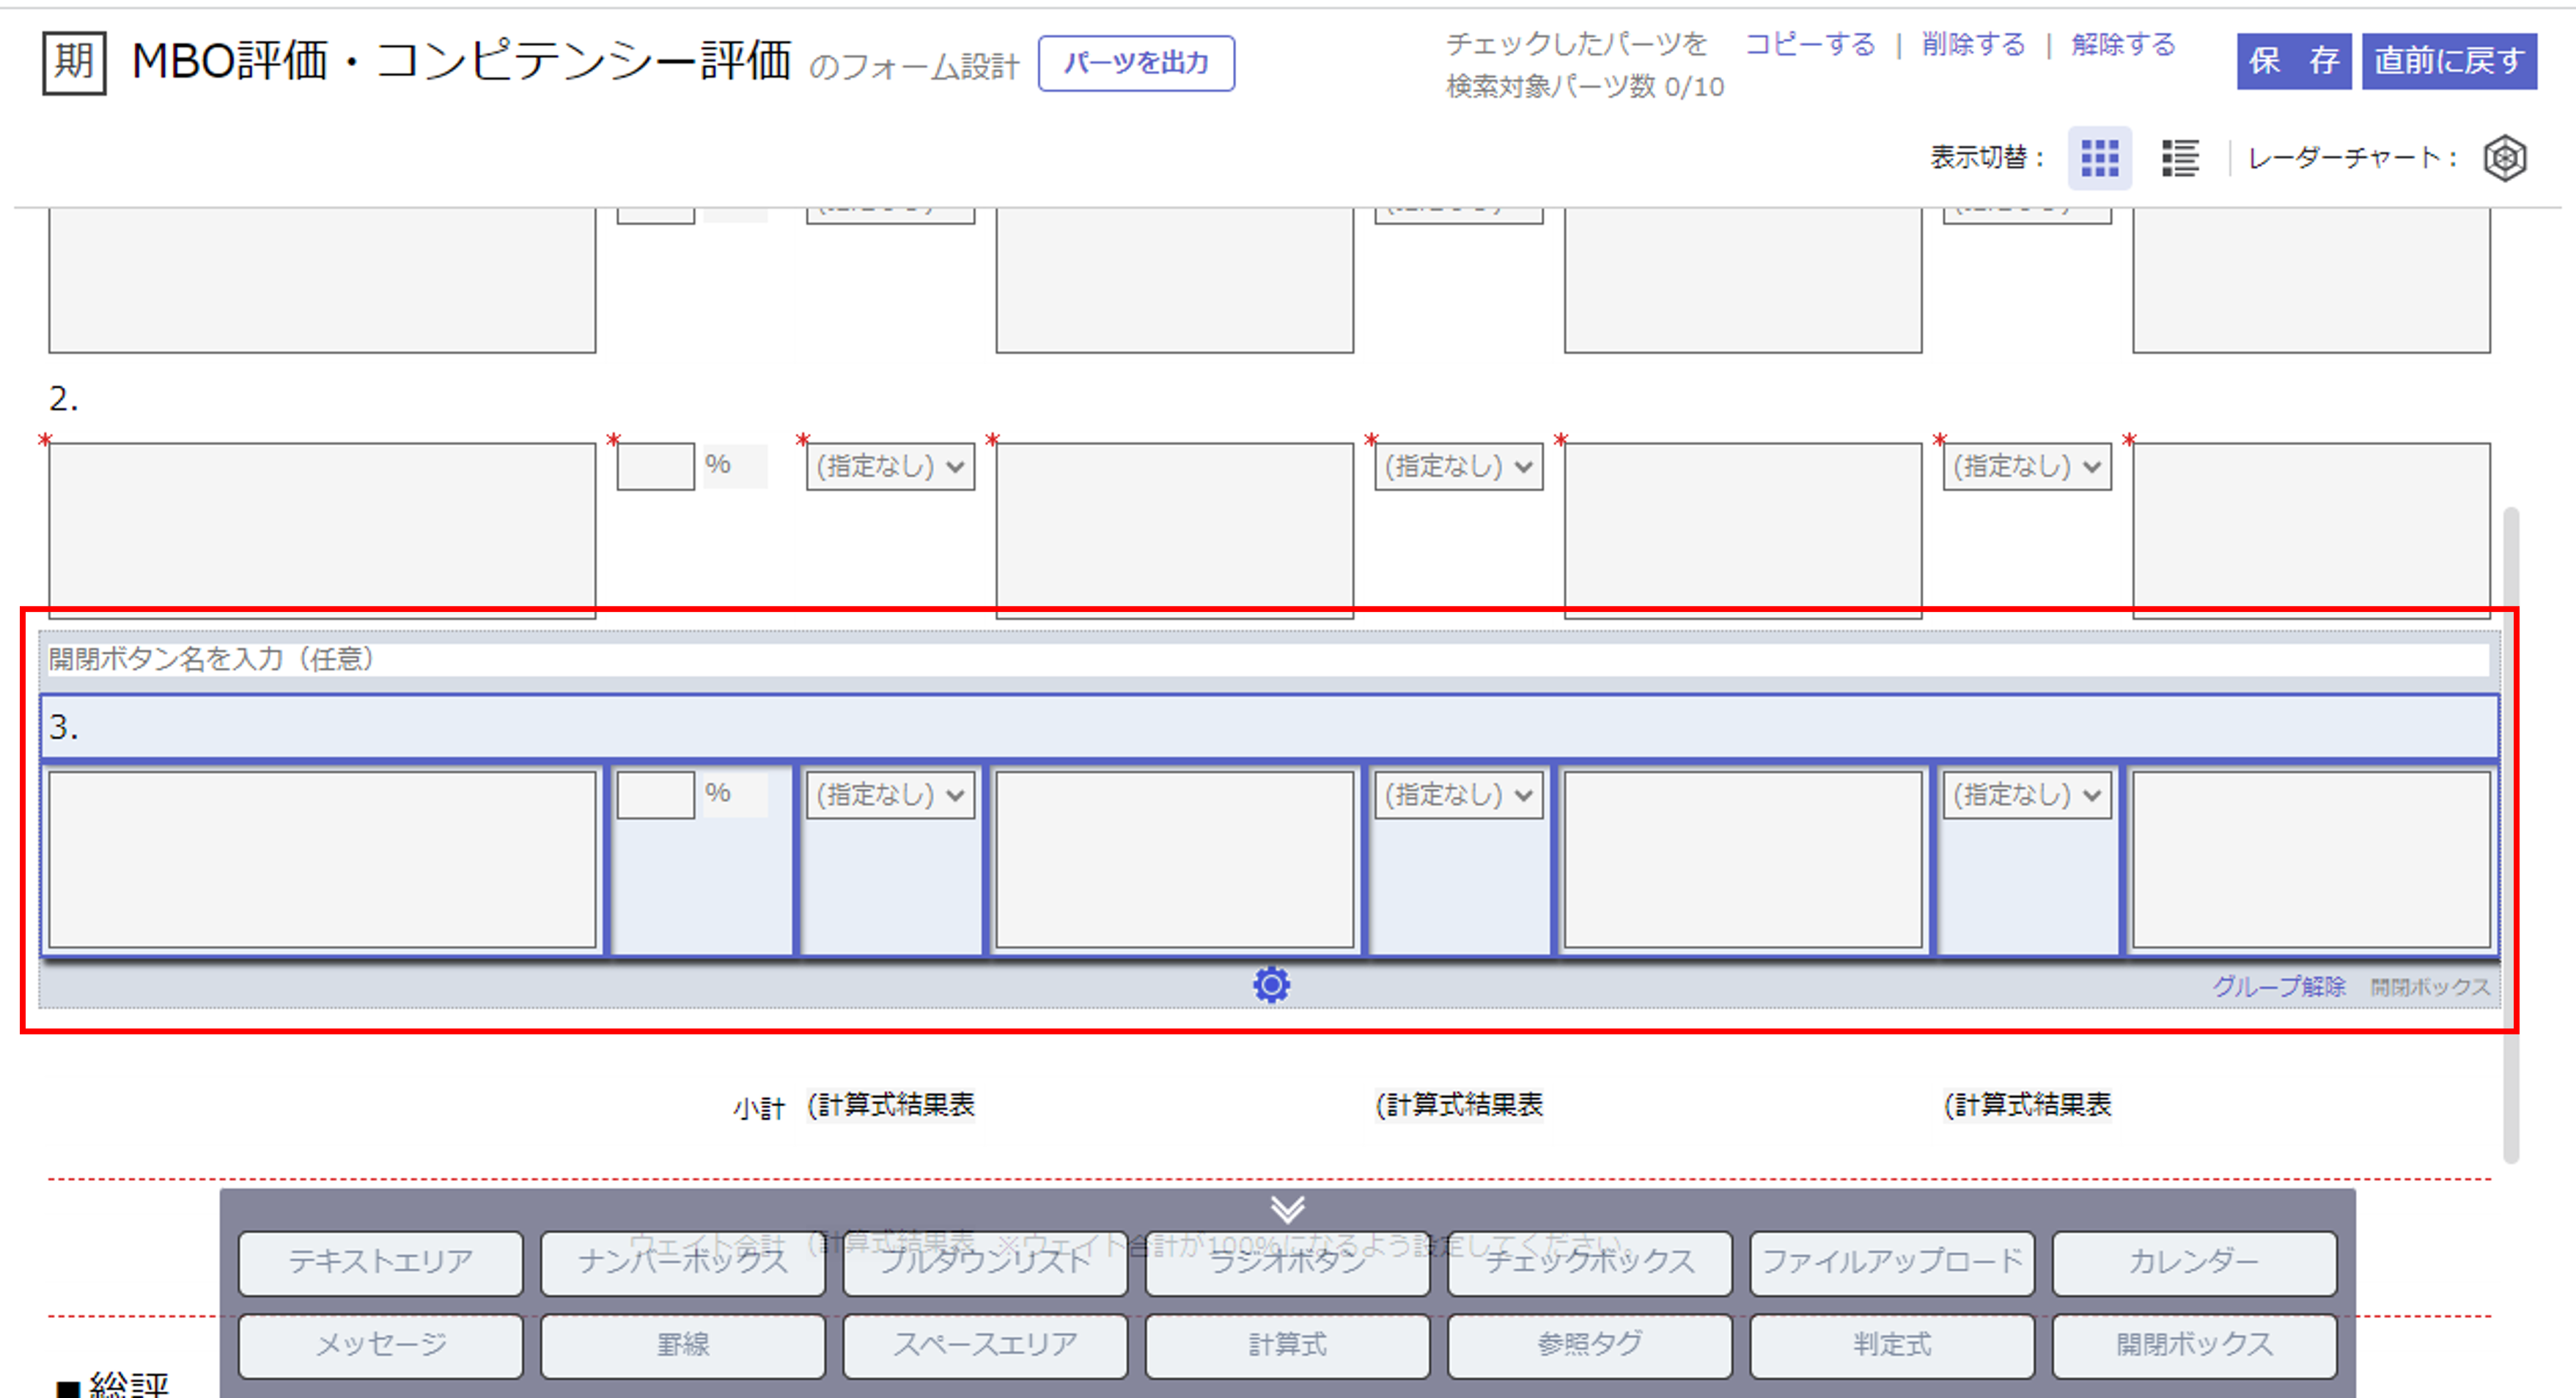Image resolution: width=2576 pixels, height=1398 pixels.
Task: Expand the rightmost (指定なし) dropdown in section 3
Action: click(2026, 794)
